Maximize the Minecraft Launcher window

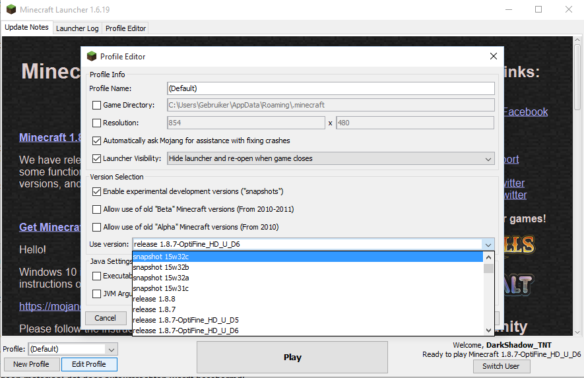click(x=538, y=9)
